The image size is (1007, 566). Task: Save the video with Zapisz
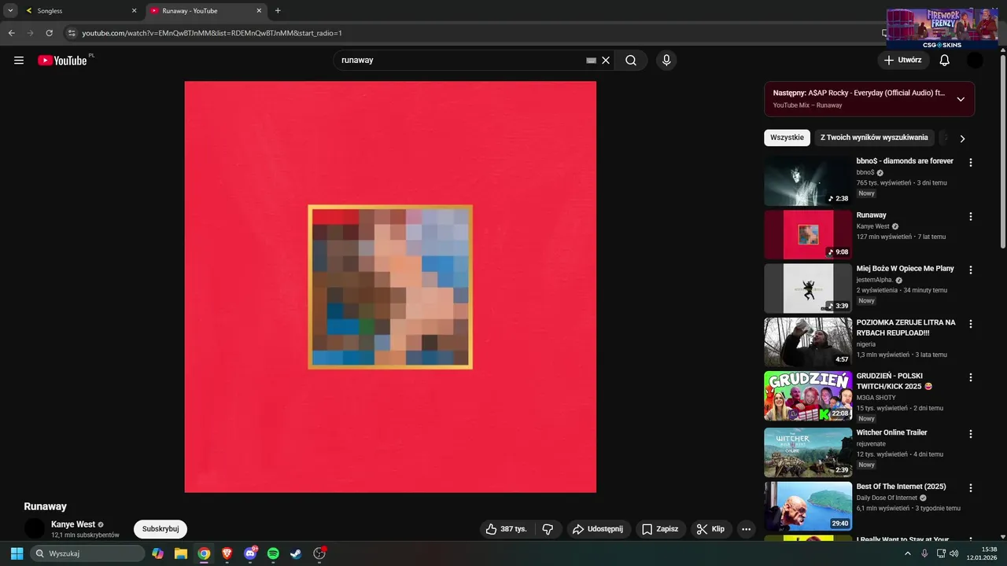660,529
